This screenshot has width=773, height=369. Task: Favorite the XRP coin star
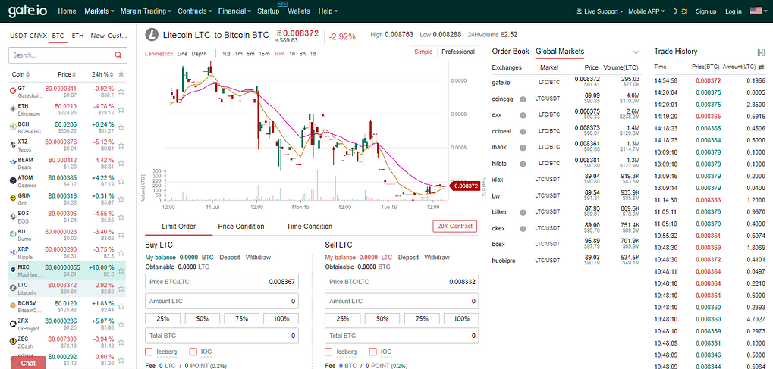tap(121, 252)
